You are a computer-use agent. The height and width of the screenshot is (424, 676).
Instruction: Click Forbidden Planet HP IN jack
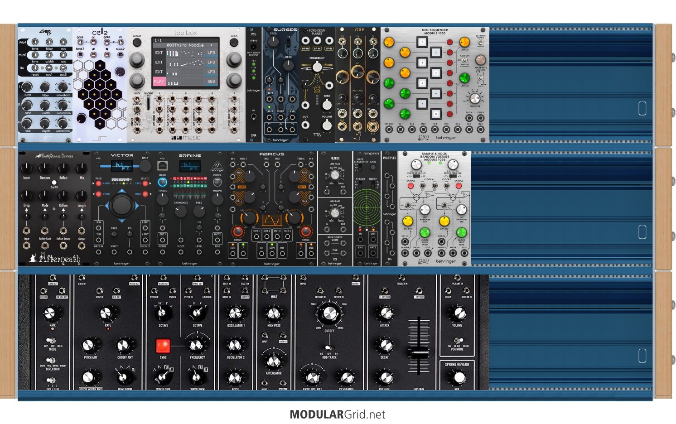click(305, 41)
